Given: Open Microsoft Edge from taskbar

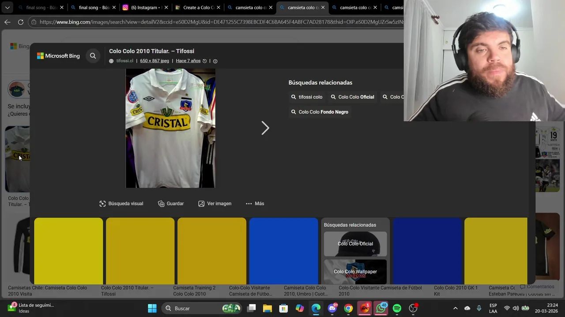Looking at the screenshot, I should [x=316, y=308].
